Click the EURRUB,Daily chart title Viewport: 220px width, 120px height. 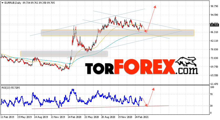coord(13,3)
